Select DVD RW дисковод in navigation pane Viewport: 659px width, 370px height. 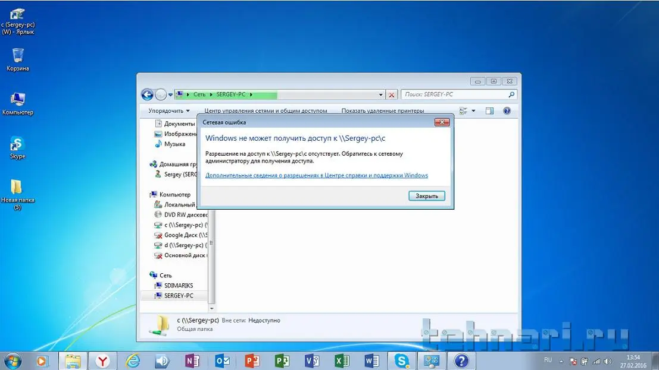(x=181, y=215)
